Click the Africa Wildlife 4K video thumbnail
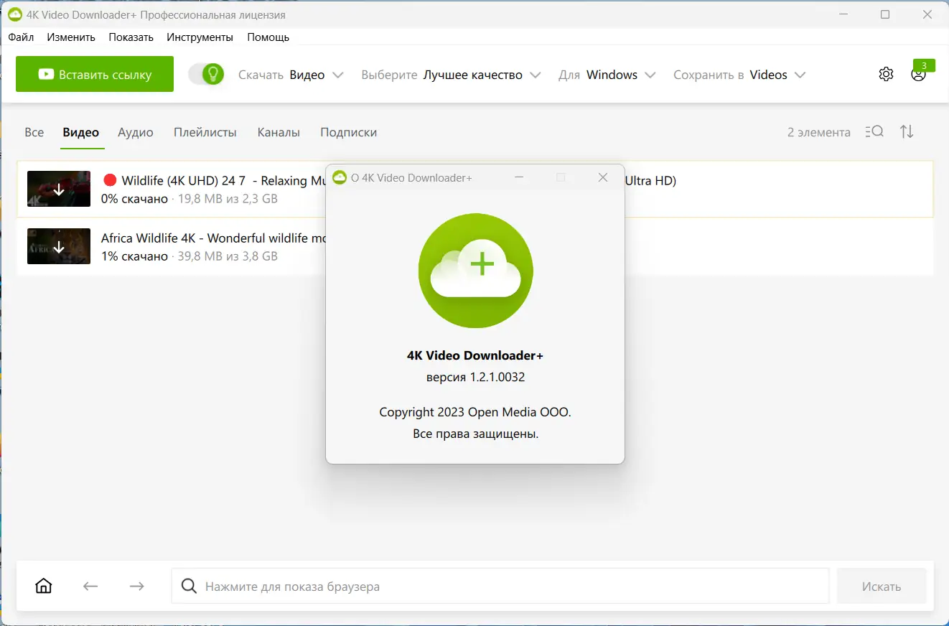949x626 pixels. point(59,246)
